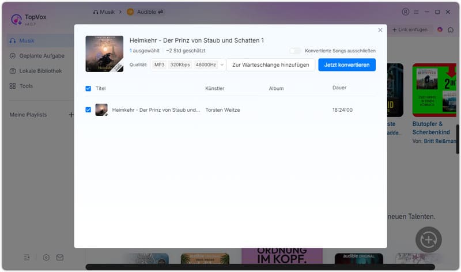Click author link Britt Reißmann
The width and height of the screenshot is (461, 272).
coord(440,141)
